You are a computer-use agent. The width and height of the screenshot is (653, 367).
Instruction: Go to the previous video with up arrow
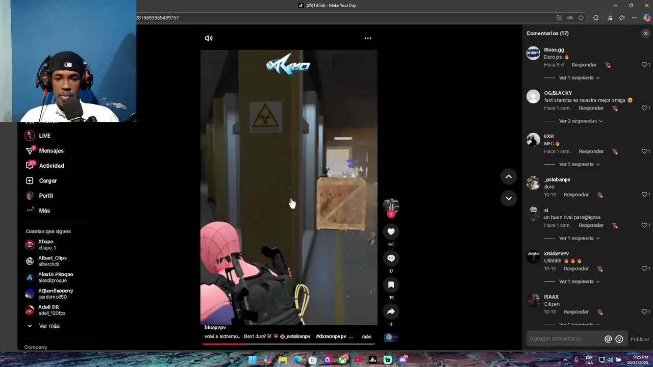click(509, 176)
